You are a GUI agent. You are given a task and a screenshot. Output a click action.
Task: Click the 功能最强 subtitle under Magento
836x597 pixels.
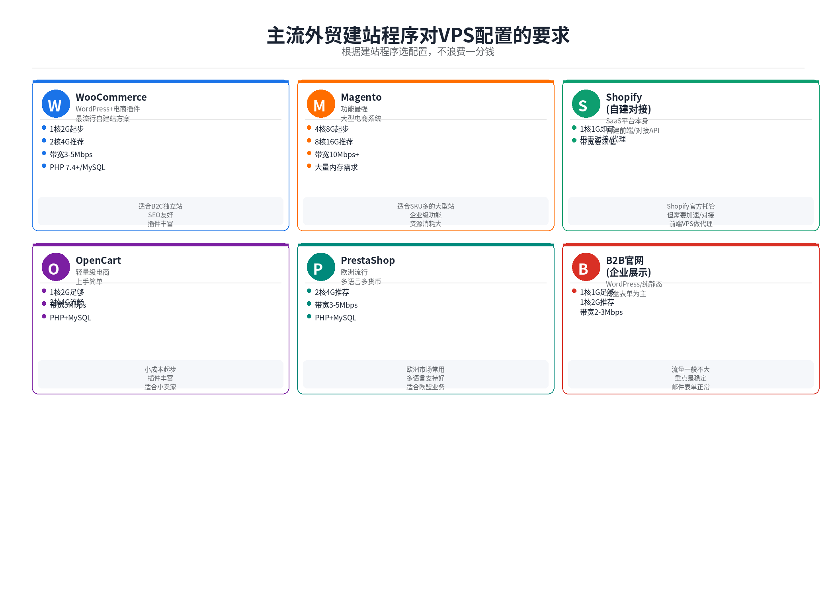click(354, 109)
